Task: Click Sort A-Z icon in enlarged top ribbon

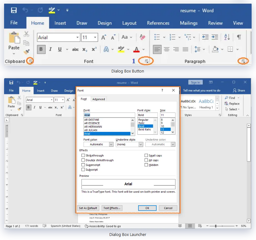Action: (x=227, y=37)
